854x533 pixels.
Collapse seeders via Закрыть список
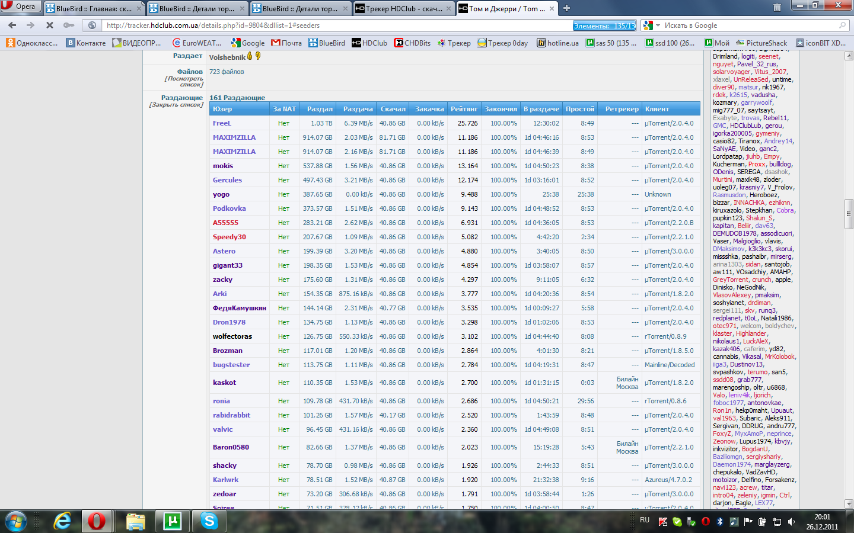pos(176,105)
